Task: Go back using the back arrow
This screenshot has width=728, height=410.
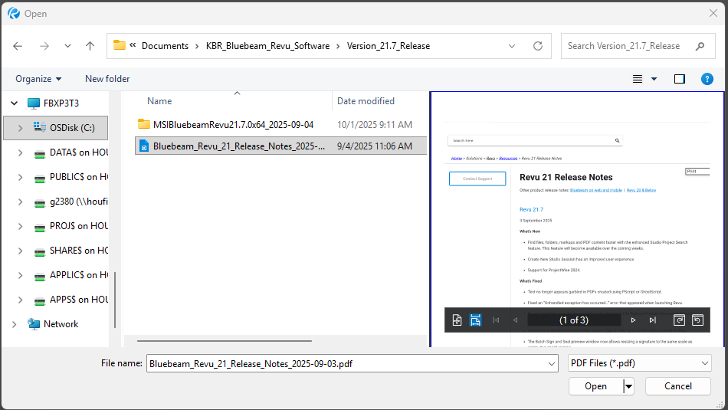Action: tap(18, 46)
